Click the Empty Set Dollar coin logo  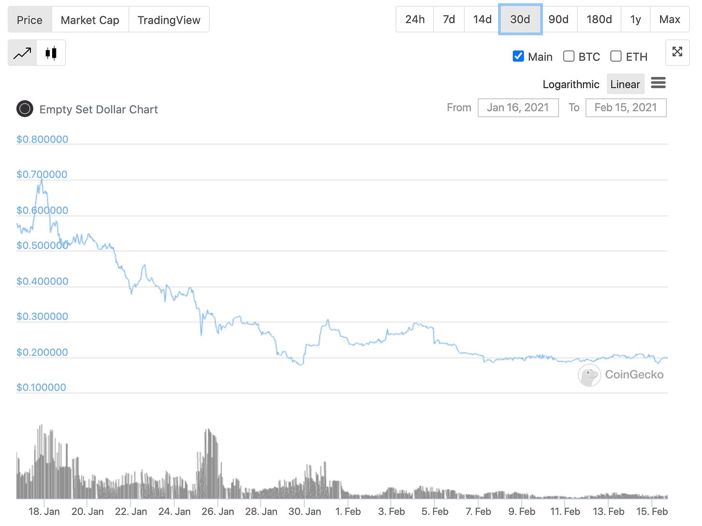[x=25, y=109]
